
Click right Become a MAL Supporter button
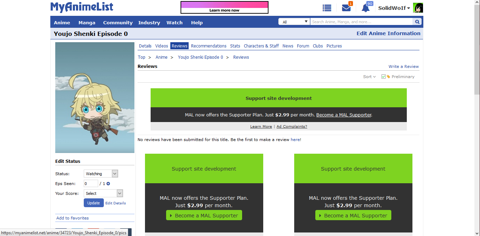click(353, 216)
